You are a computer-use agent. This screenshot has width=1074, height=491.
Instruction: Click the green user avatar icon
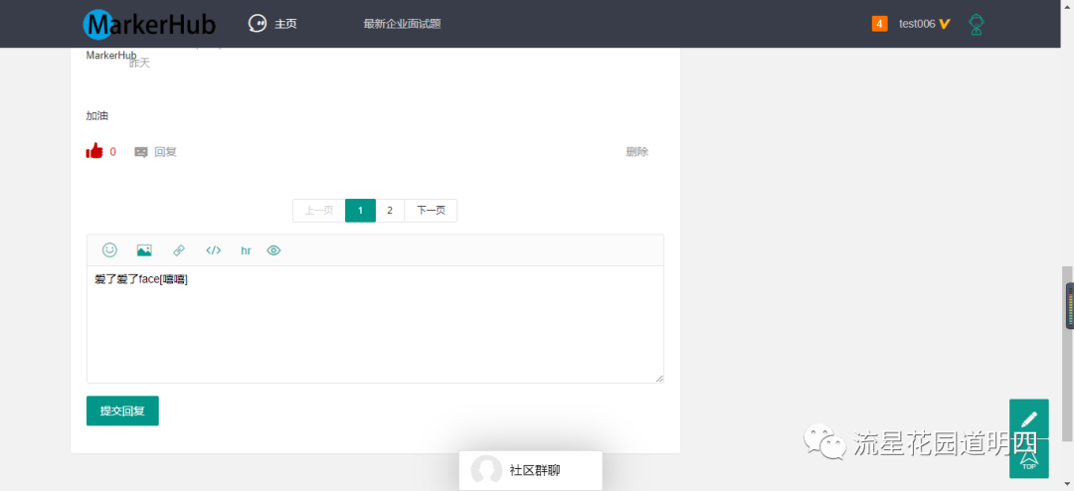(977, 25)
